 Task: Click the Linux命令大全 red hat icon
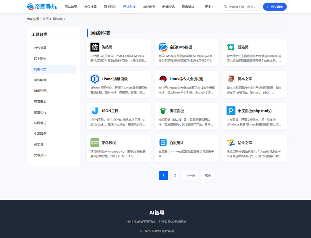coord(163,79)
